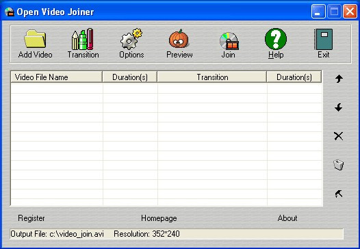
Task: Move selected video up with arrow
Action: (x=339, y=79)
